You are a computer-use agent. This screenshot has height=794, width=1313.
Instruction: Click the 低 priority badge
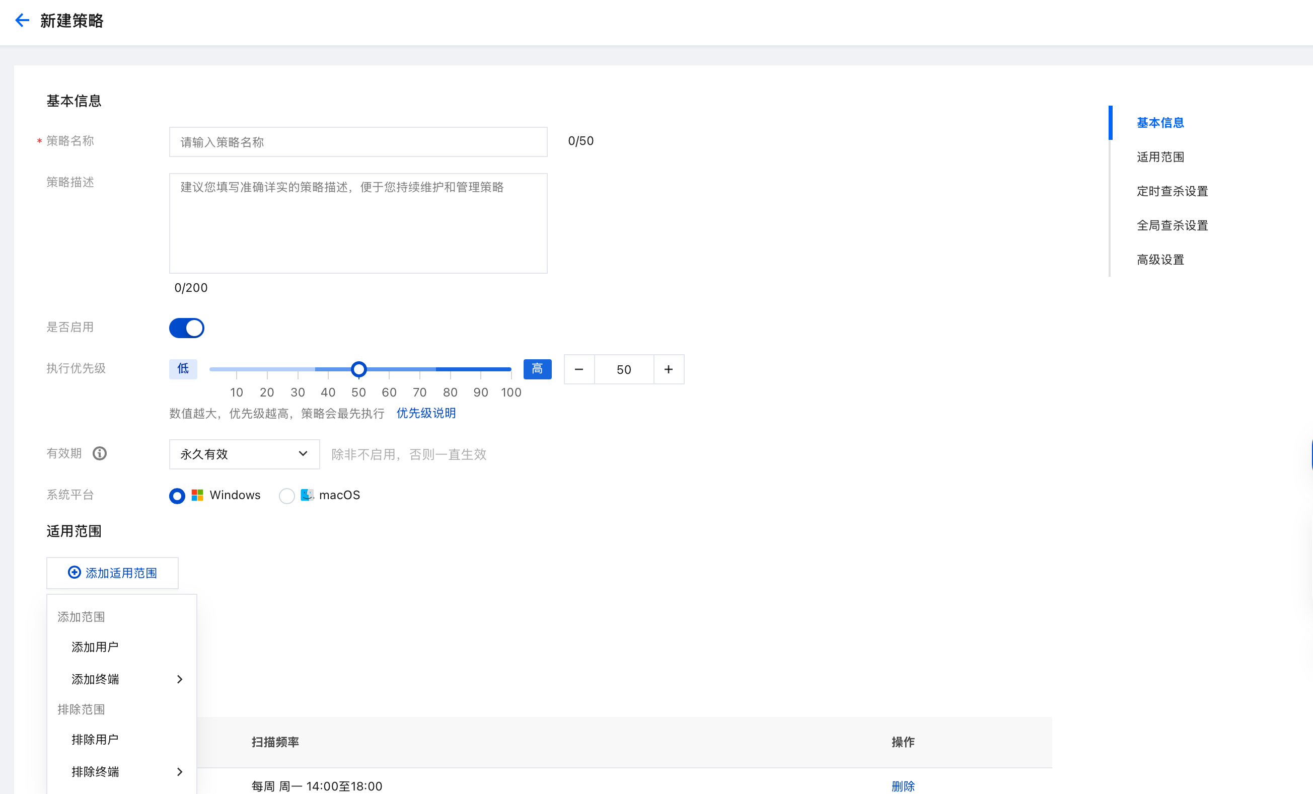click(x=183, y=369)
